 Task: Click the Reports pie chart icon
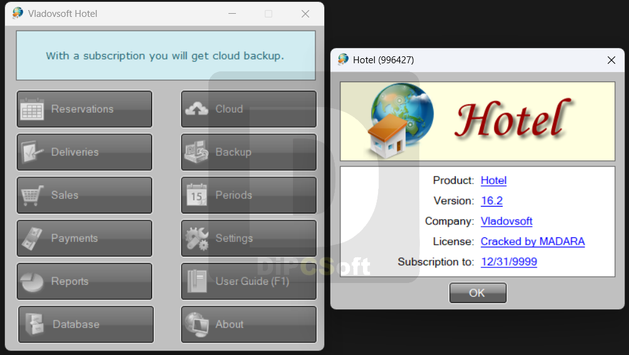pos(32,282)
